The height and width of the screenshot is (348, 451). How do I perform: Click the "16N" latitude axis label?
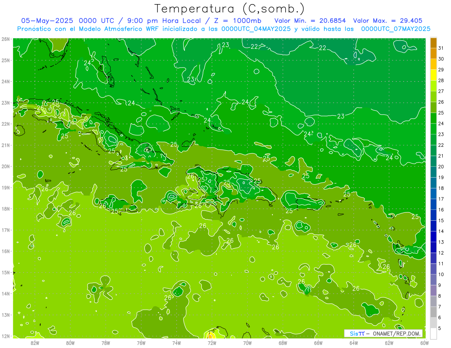point(6,251)
